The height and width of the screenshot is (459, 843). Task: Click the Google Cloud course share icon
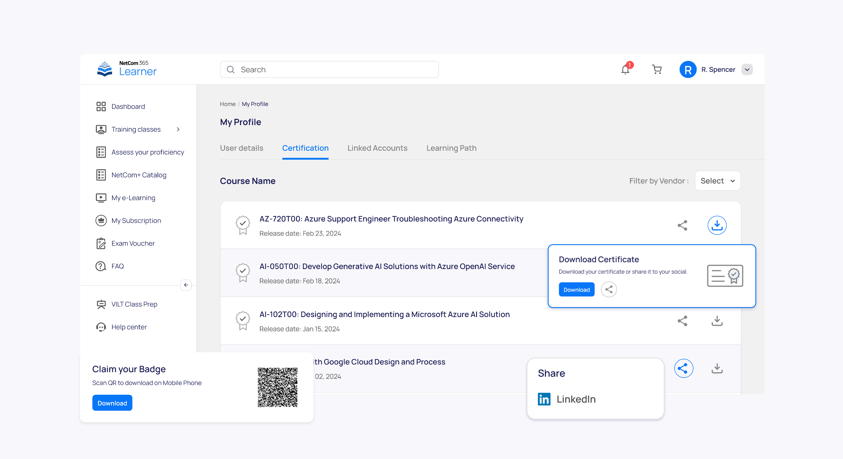coord(684,368)
